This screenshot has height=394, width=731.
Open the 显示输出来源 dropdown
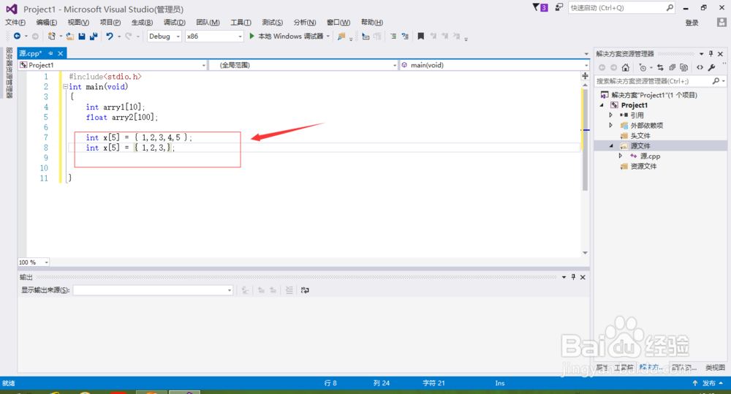coord(153,290)
